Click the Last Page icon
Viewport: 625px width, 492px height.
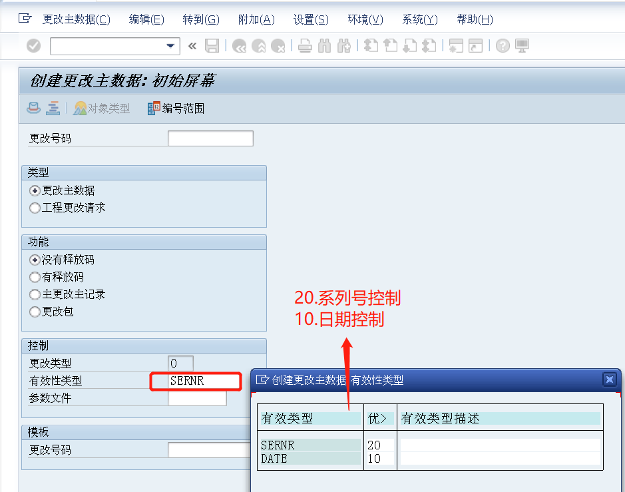tap(429, 46)
